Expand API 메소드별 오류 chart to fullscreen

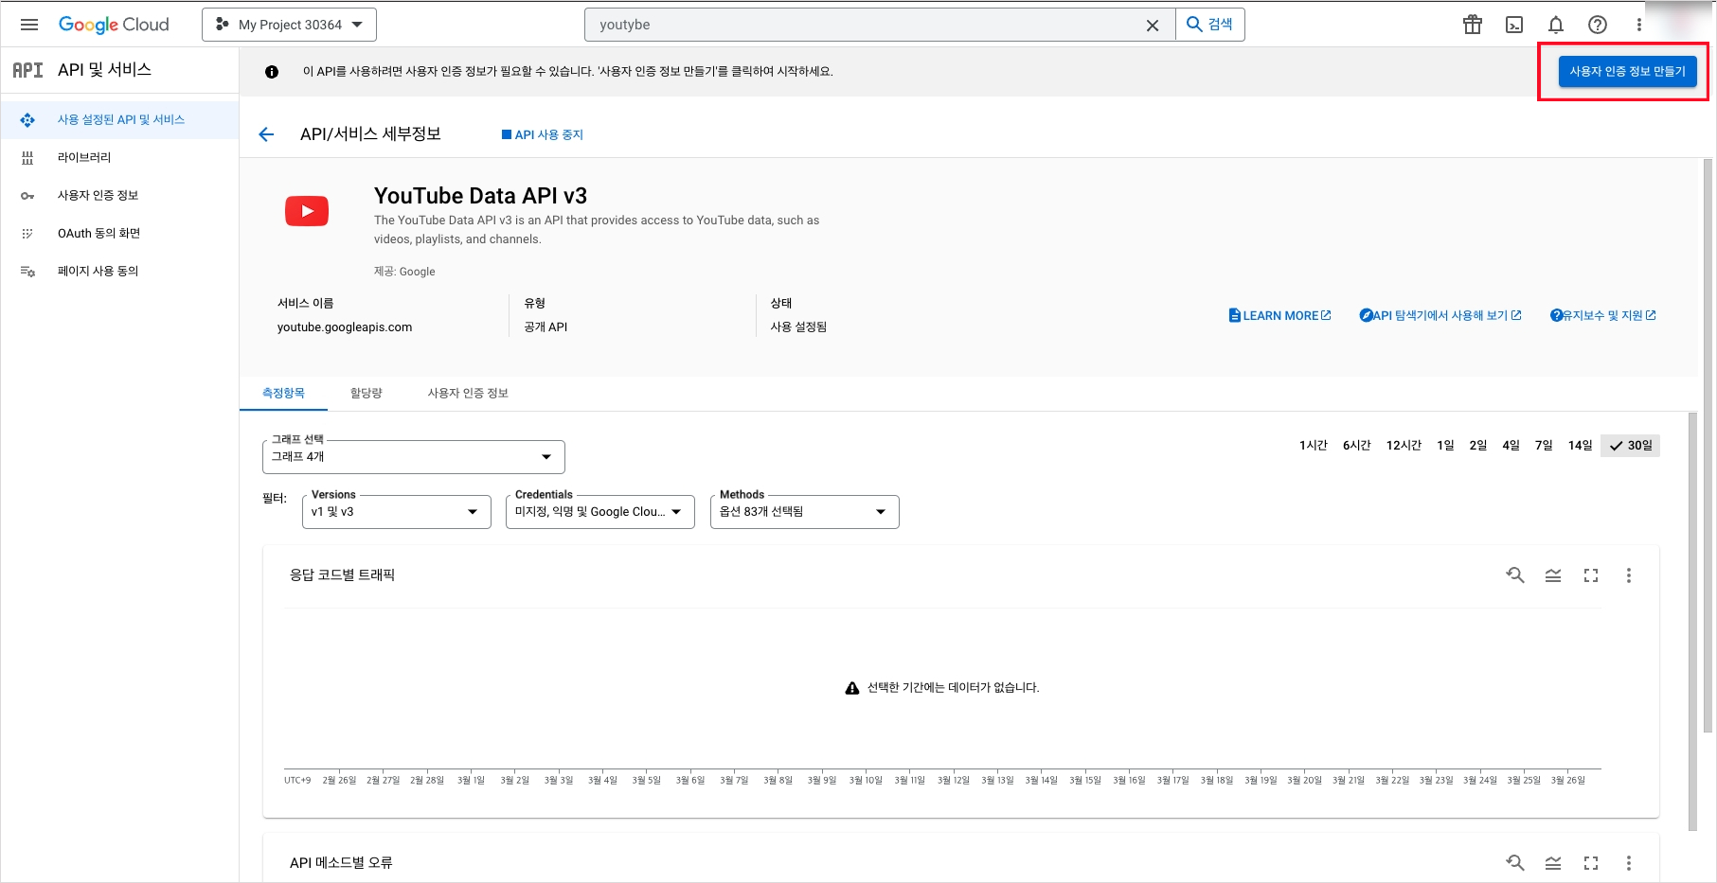click(1591, 863)
